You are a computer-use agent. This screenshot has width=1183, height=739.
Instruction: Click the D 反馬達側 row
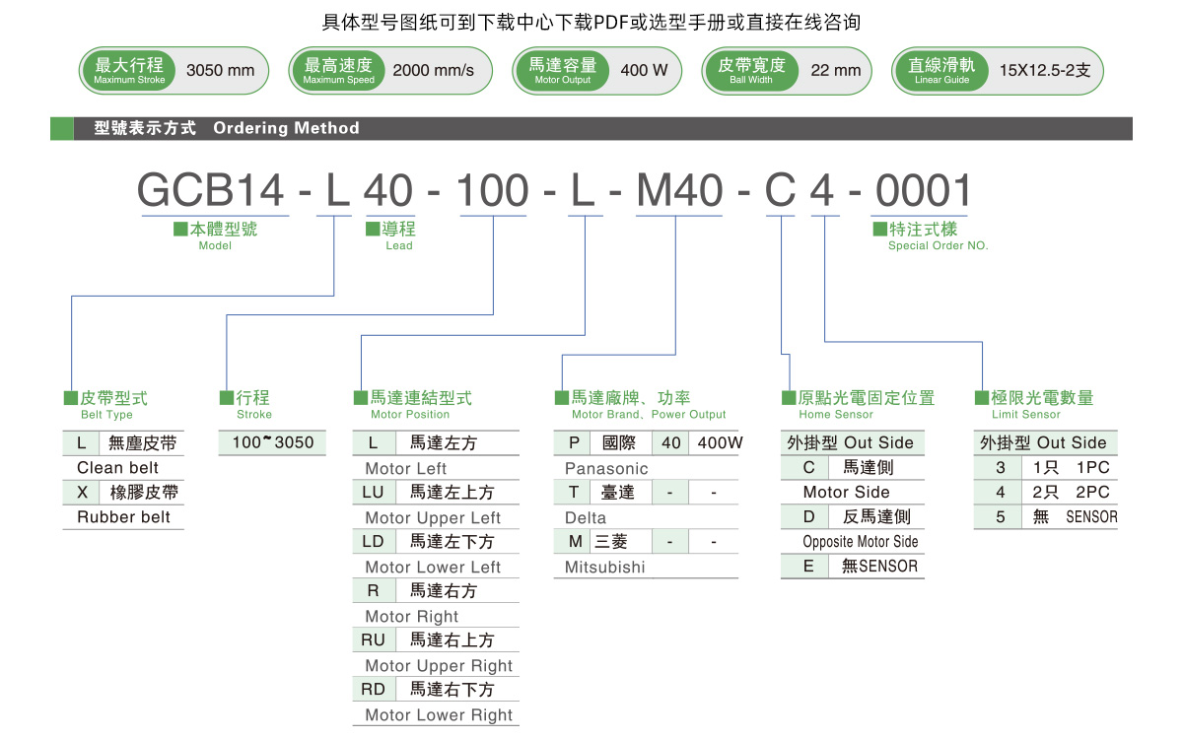852,516
